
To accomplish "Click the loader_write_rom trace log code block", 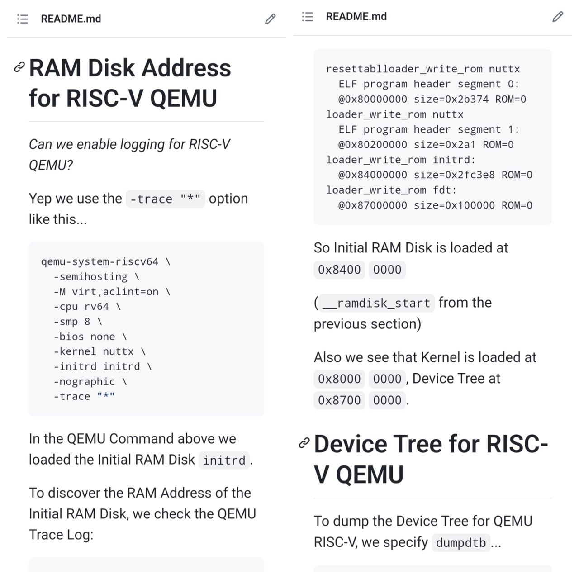I will [432, 137].
